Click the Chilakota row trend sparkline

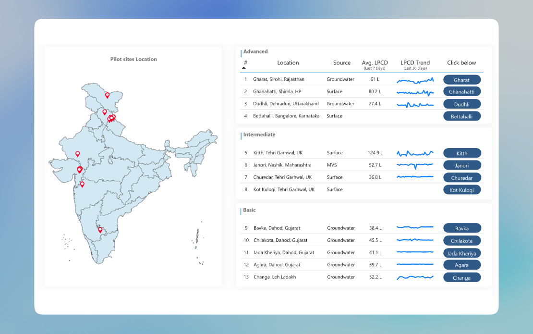tap(415, 240)
